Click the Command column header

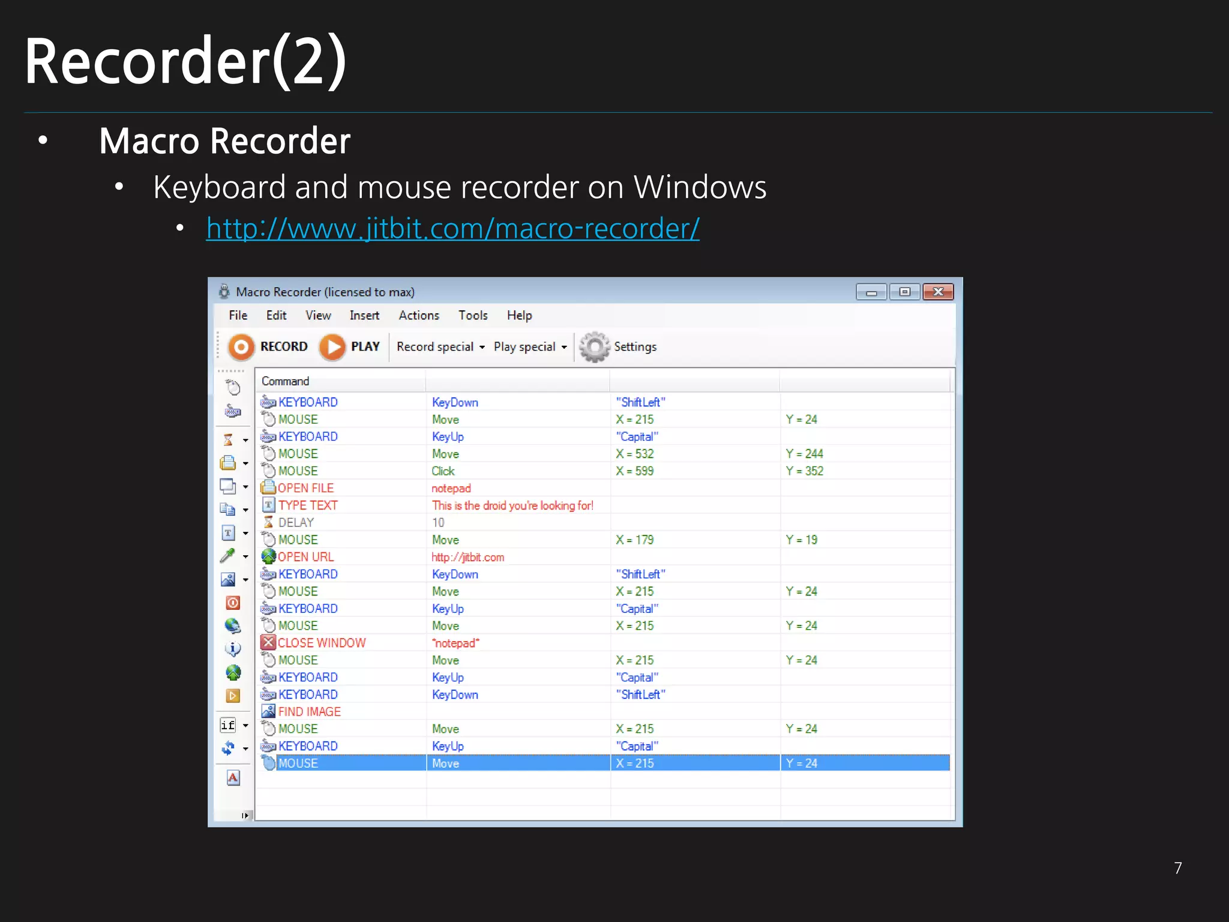[341, 381]
